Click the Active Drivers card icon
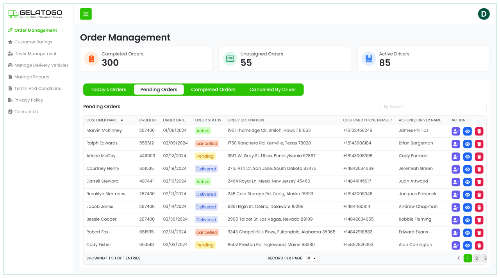 [x=369, y=59]
